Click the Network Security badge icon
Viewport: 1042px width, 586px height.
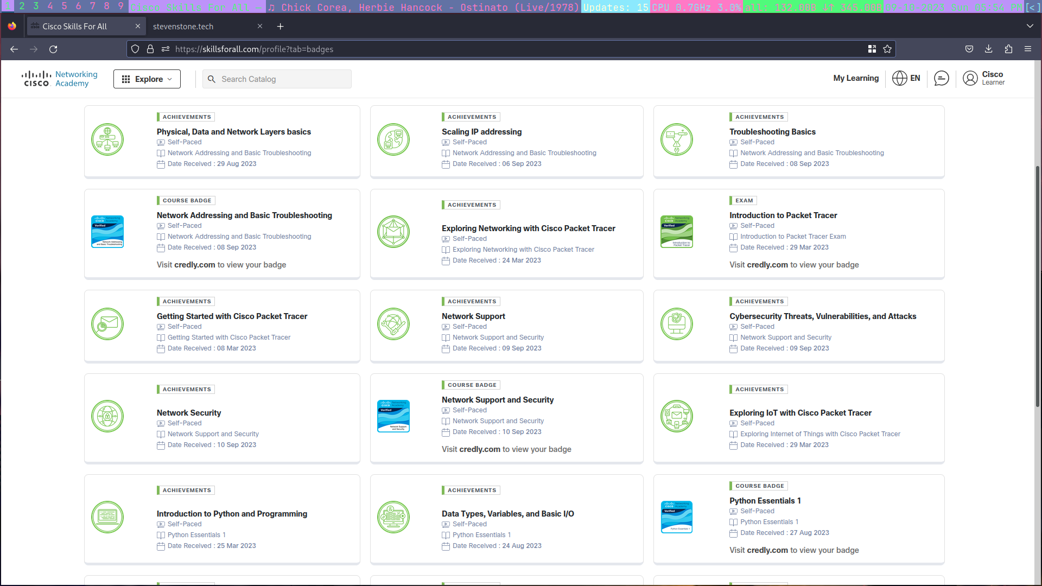point(107,416)
